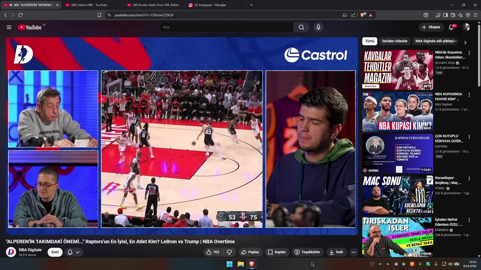Start voice search with microphone icon
This screenshot has width=481, height=270.
click(x=318, y=27)
